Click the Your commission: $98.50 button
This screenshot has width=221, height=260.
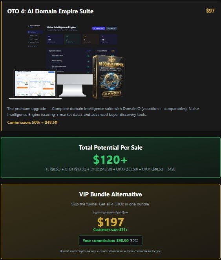point(110,240)
